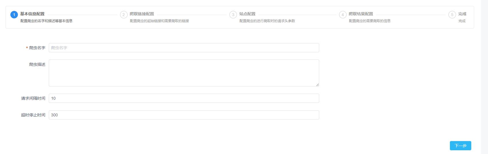Click the 爬虫描述 field label
Screen dimensions: 488x154
pyautogui.click(x=37, y=64)
